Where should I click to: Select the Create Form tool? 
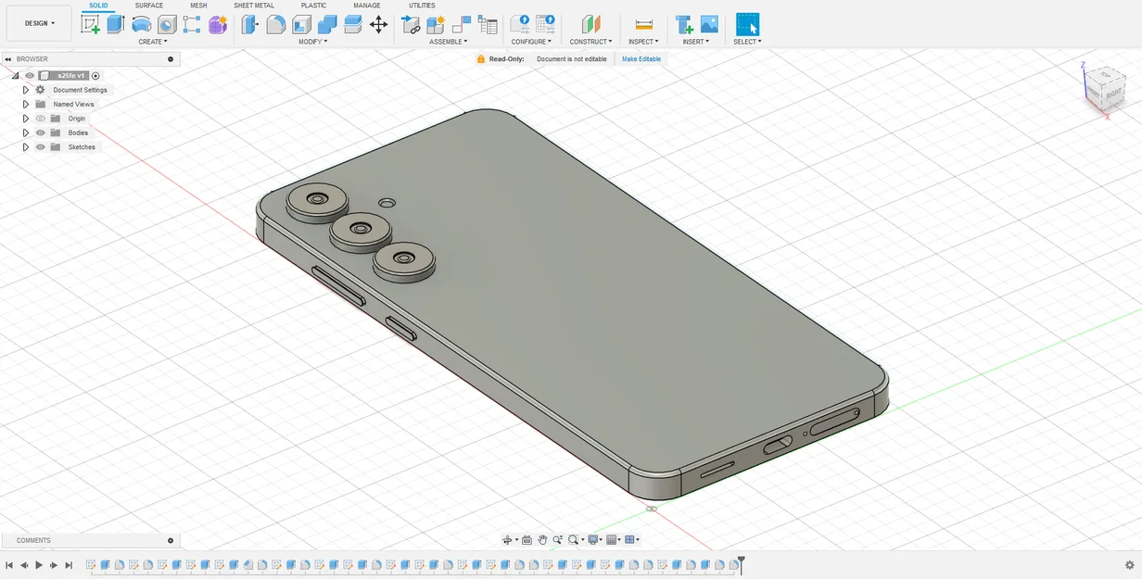tap(218, 25)
